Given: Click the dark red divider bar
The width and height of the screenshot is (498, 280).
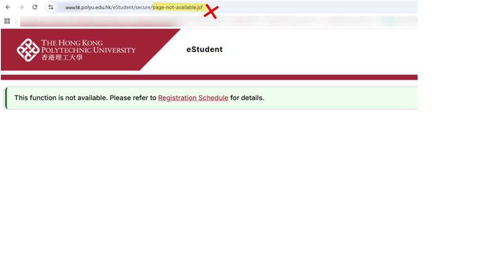Looking at the screenshot, I should tap(209, 77).
